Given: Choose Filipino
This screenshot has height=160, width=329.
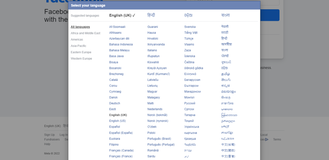Looking at the screenshot, I should pos(114,145).
